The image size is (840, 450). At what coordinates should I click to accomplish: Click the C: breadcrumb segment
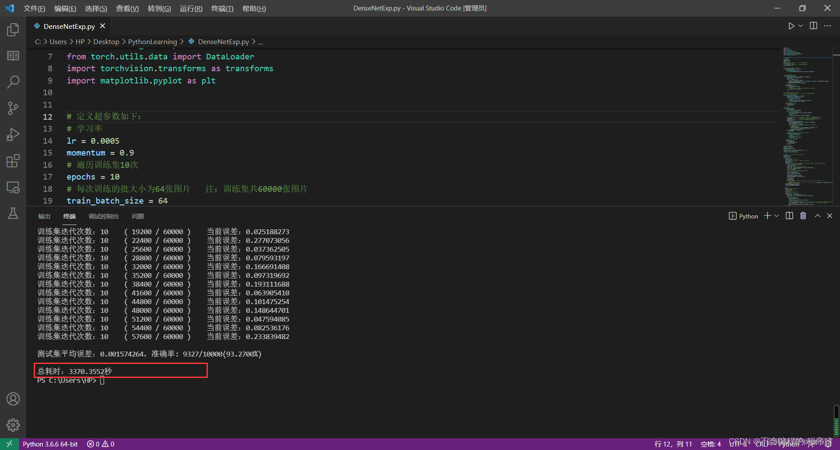pos(38,42)
